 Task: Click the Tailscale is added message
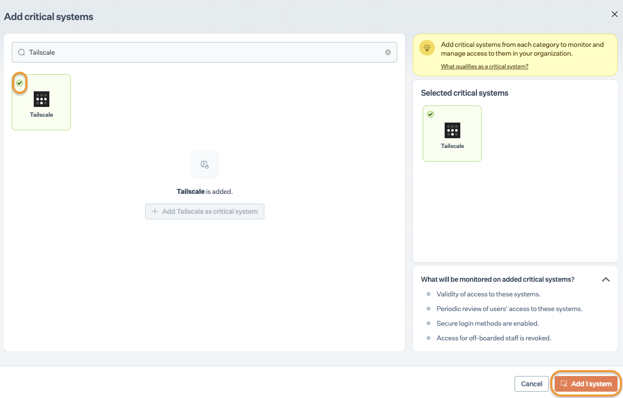tap(205, 191)
